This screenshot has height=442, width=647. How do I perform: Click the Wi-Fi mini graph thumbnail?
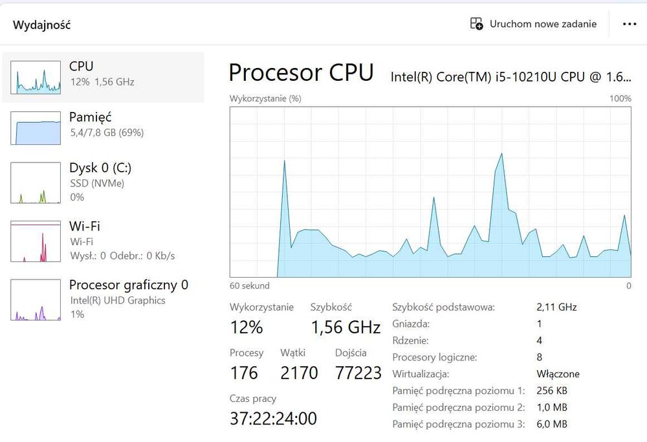36,241
